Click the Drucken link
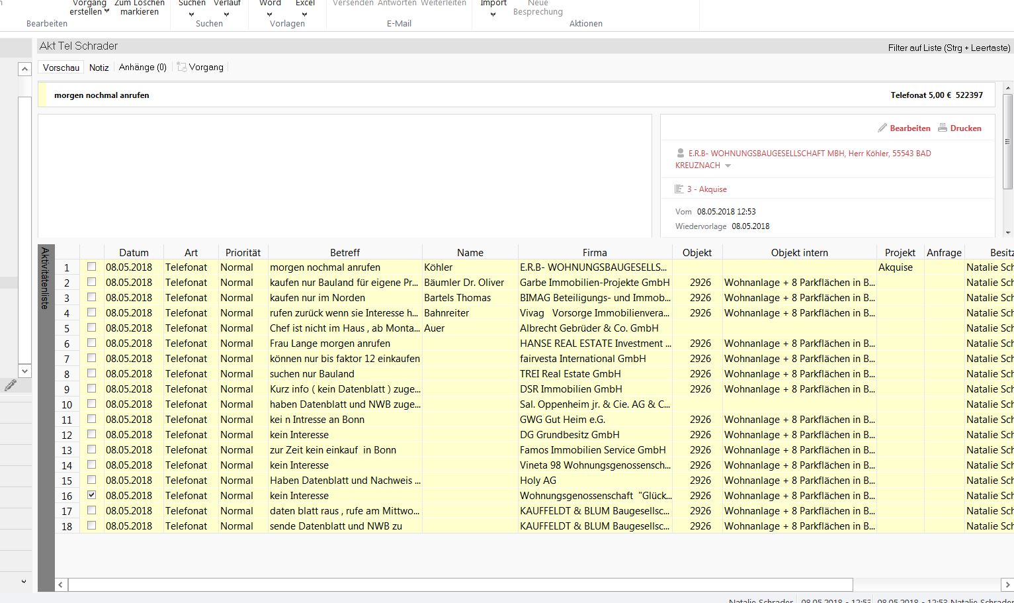This screenshot has height=603, width=1014. (966, 128)
